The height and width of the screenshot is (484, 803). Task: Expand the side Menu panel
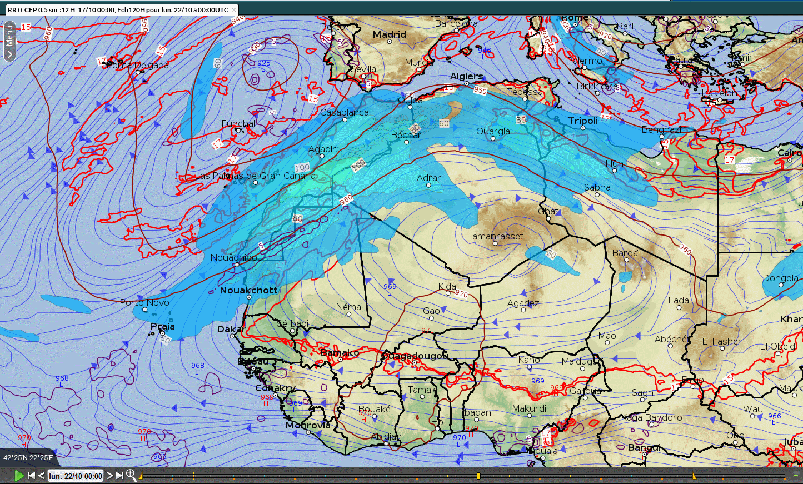click(x=9, y=41)
